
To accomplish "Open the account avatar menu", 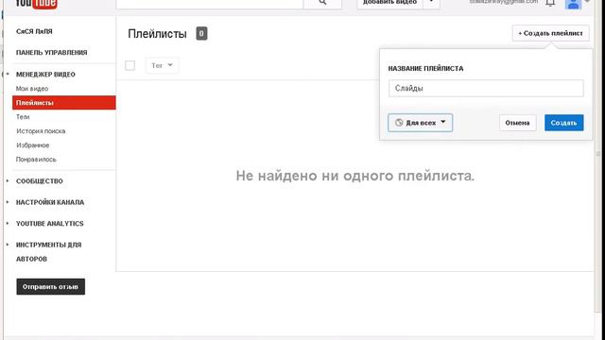I will pyautogui.click(x=574, y=4).
